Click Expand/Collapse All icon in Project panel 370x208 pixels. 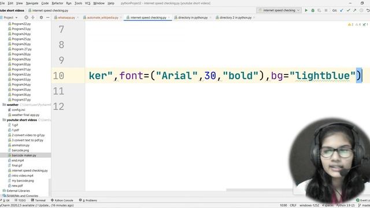tap(33, 17)
